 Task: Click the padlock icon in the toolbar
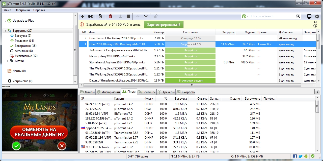(x=155, y=16)
